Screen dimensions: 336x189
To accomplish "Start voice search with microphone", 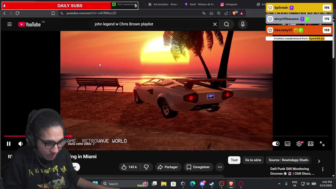I will (x=243, y=24).
